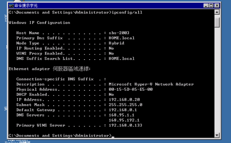The width and height of the screenshot is (231, 143).
Task: Click the Physical Address label
Action: coord(37,89)
